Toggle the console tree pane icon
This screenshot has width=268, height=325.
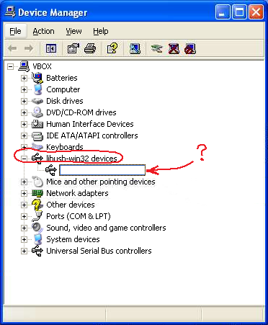tap(51, 48)
